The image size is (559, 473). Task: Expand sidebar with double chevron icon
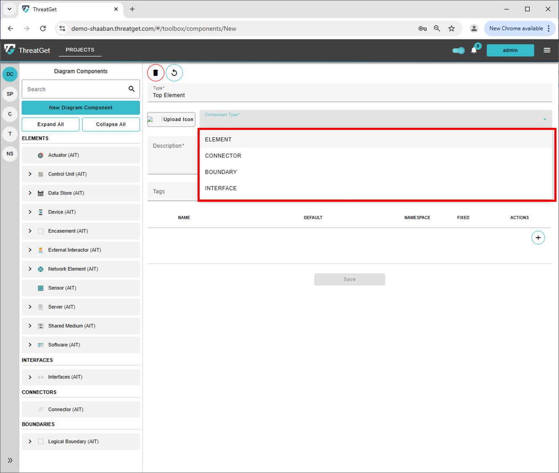click(x=10, y=460)
